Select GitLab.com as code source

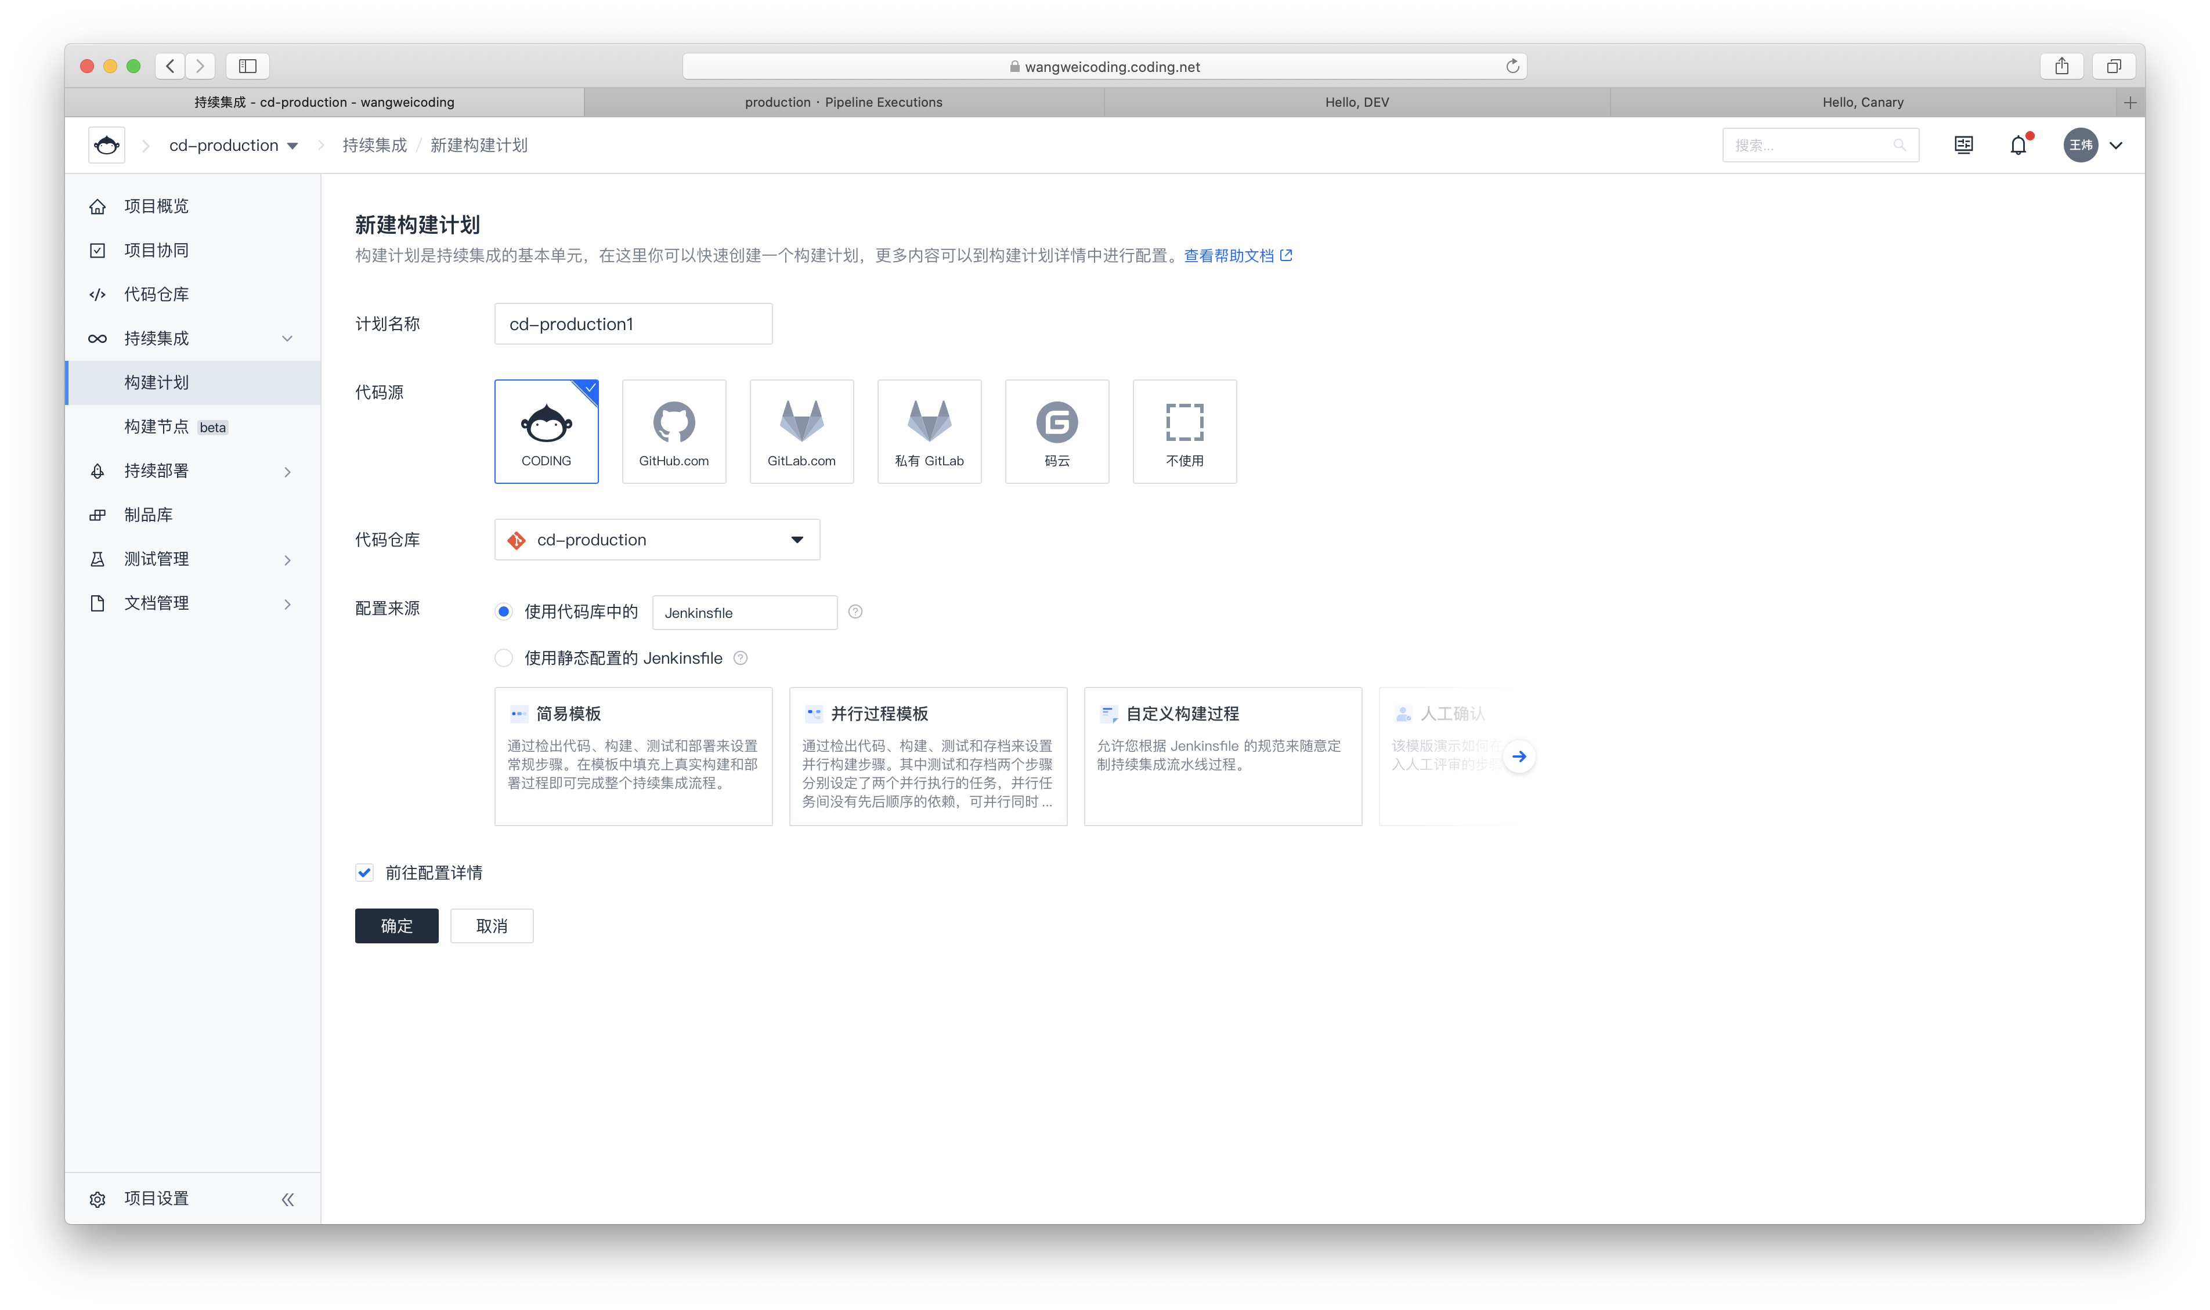801,432
